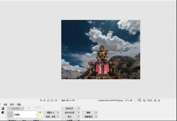The width and height of the screenshot is (177, 121).
Task: Click the black round frame icon
Action: pyautogui.click(x=3, y=112)
